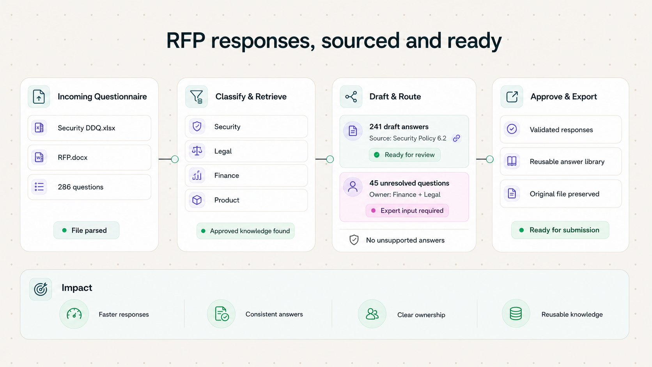Click the checkmark circle icon for Validated responses
Viewport: 652px width, 367px height.
(512, 129)
